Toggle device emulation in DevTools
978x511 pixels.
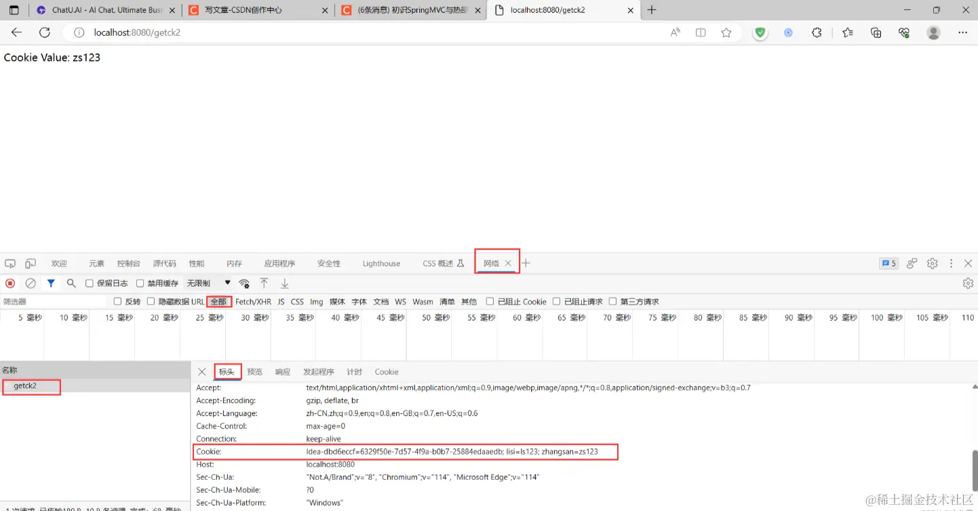click(x=31, y=264)
